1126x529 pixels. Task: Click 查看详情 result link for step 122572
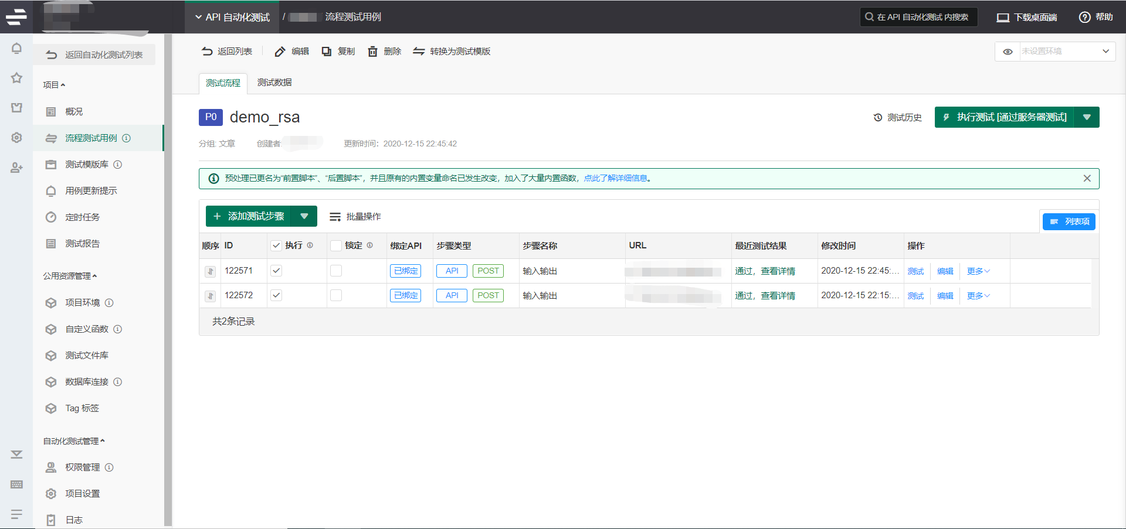click(778, 296)
